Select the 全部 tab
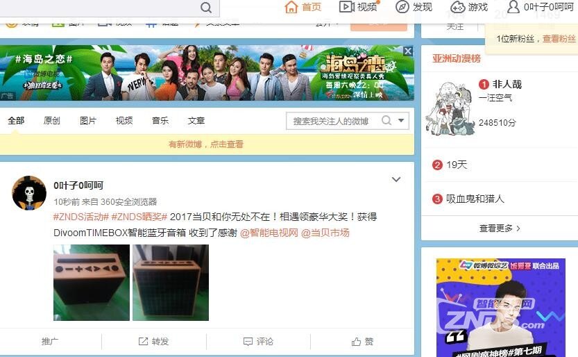The image size is (578, 357). click(x=16, y=121)
